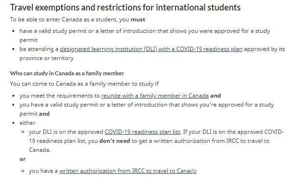Click hollow bullet marker before 'you have a written'
The image size is (298, 179).
click(23, 171)
